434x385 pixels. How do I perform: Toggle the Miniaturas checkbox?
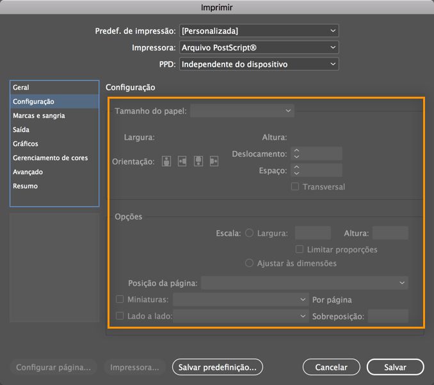tap(120, 299)
